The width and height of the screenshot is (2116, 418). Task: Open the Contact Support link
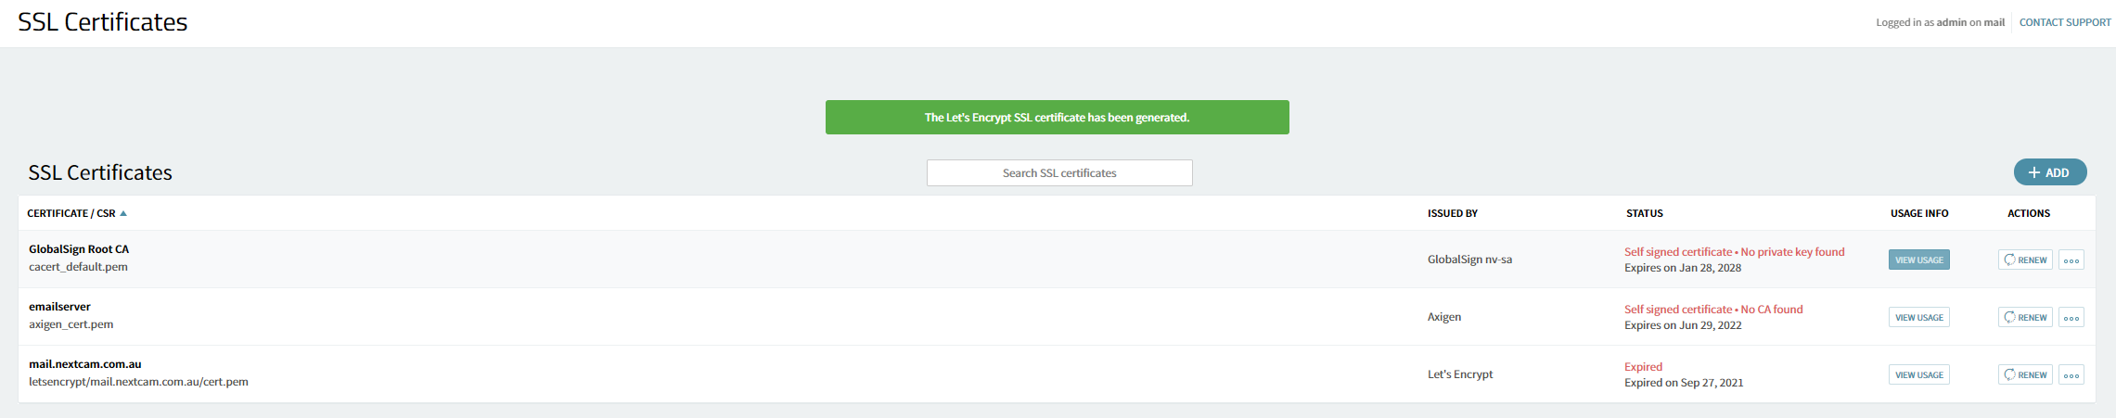pos(2065,22)
